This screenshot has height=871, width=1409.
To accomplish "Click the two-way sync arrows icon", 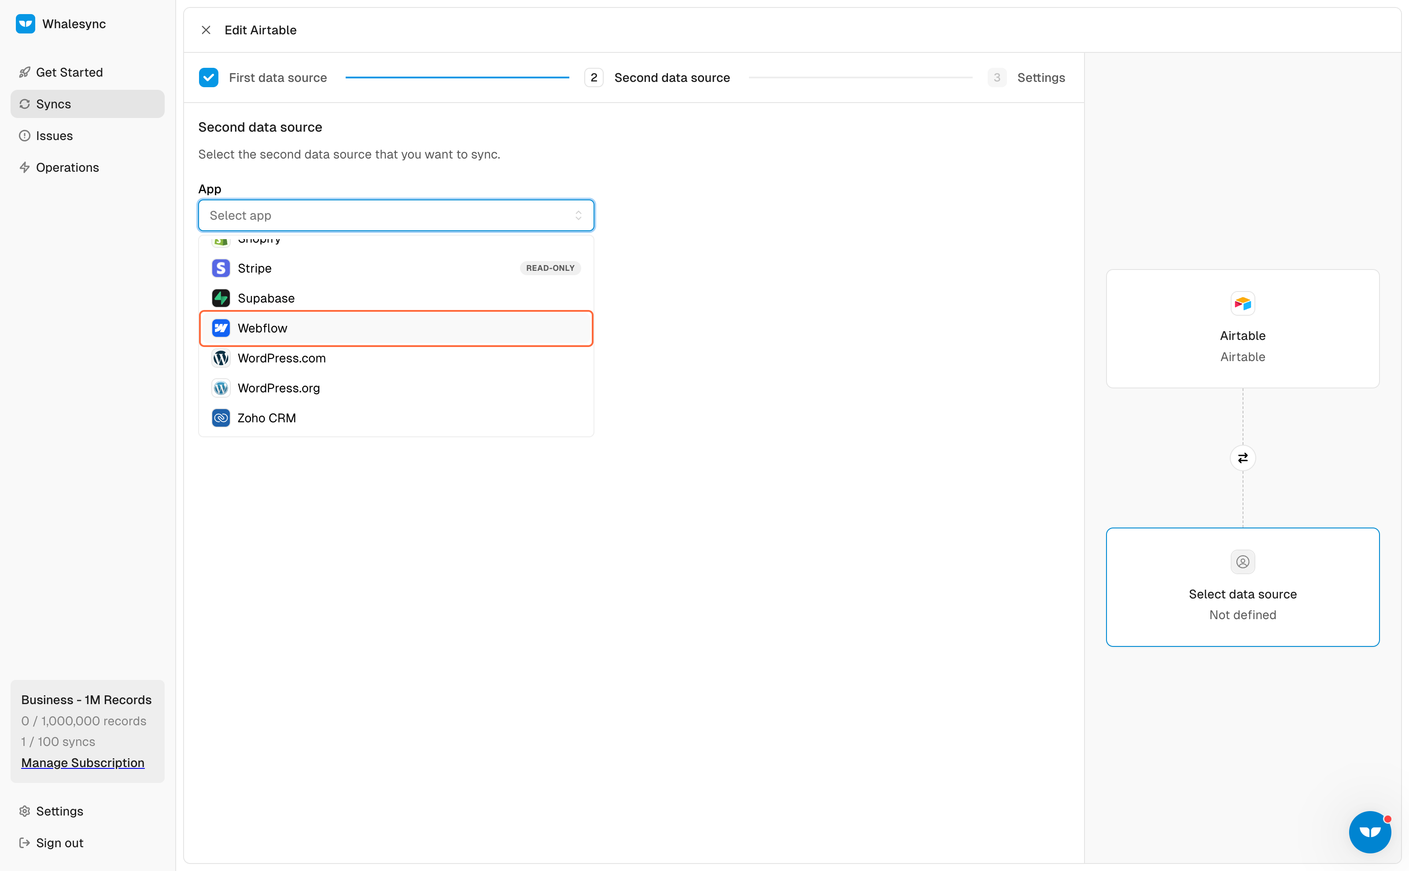I will click(1243, 458).
